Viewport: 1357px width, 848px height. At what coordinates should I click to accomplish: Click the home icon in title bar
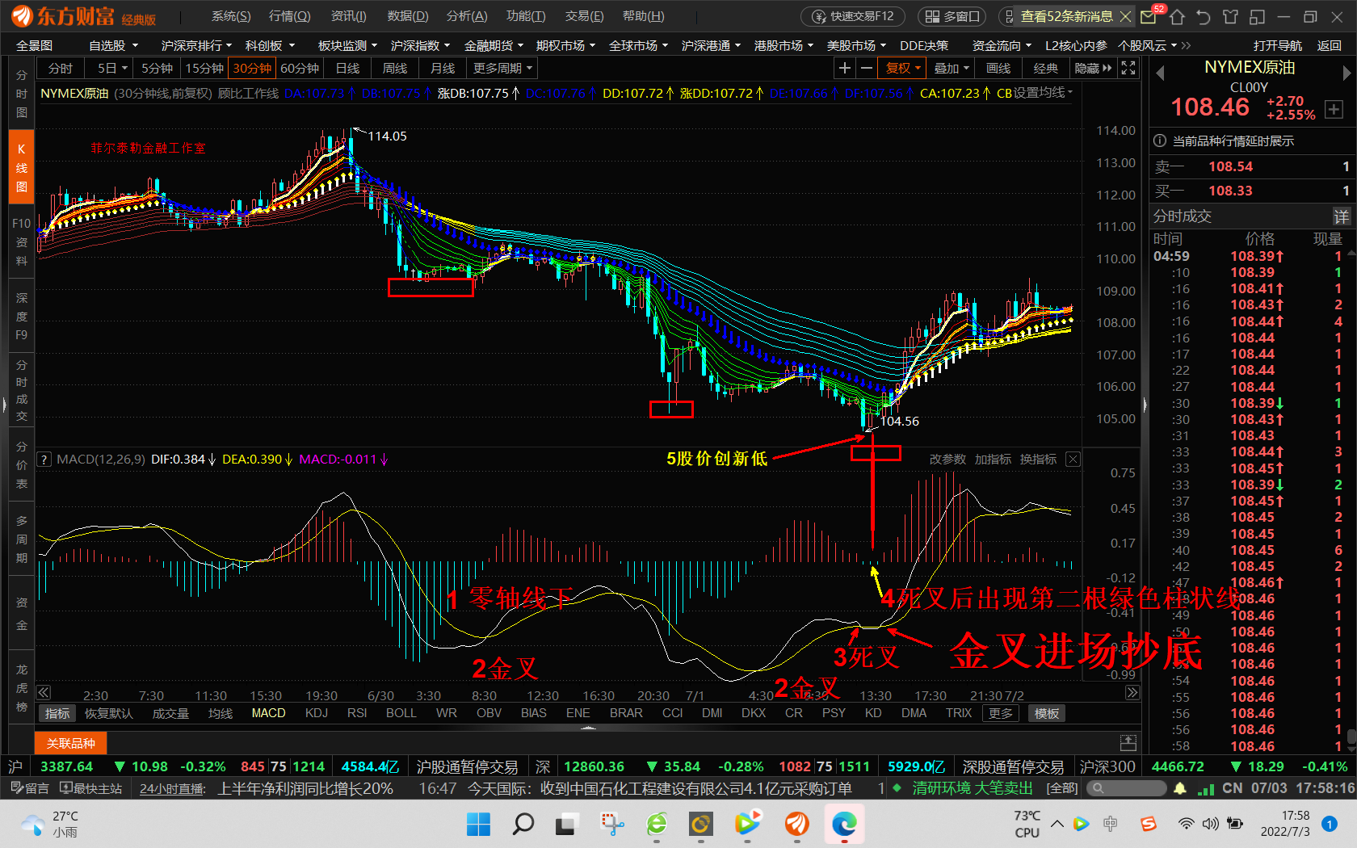1177,16
